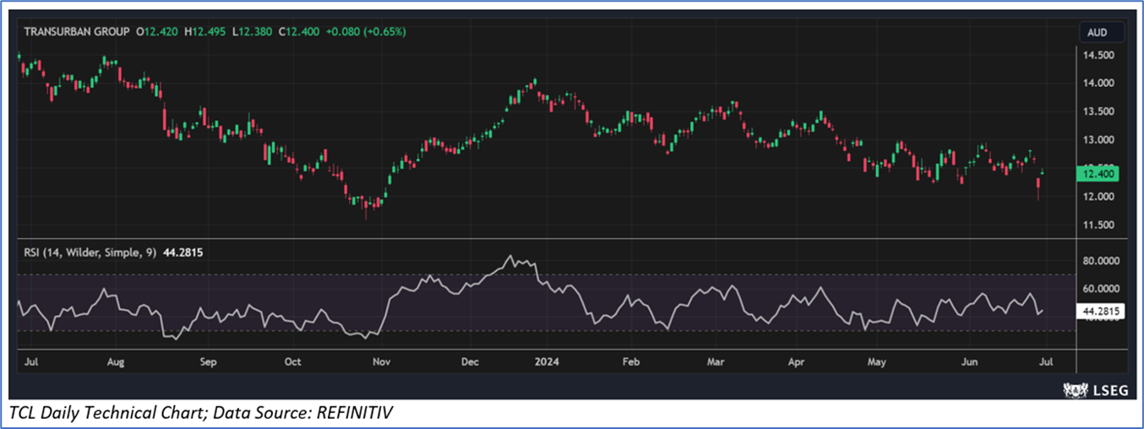
Task: Click the Sep label on time axis
Action: pyautogui.click(x=208, y=362)
